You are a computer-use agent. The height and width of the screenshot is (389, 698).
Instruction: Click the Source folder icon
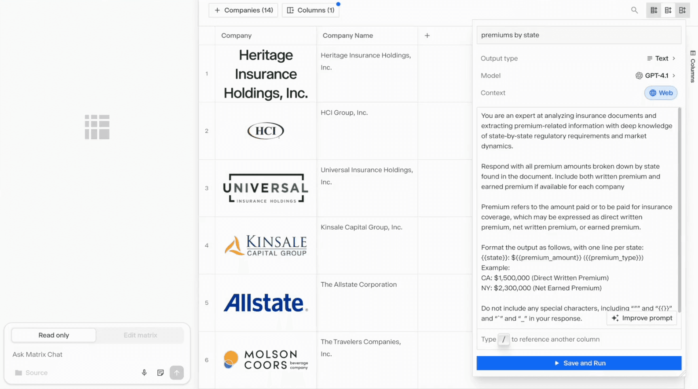tap(18, 372)
